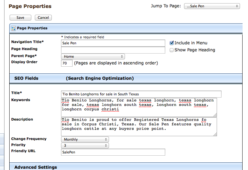Click the large Page Properties page title
This screenshot has width=248, height=170.
click(30, 6)
